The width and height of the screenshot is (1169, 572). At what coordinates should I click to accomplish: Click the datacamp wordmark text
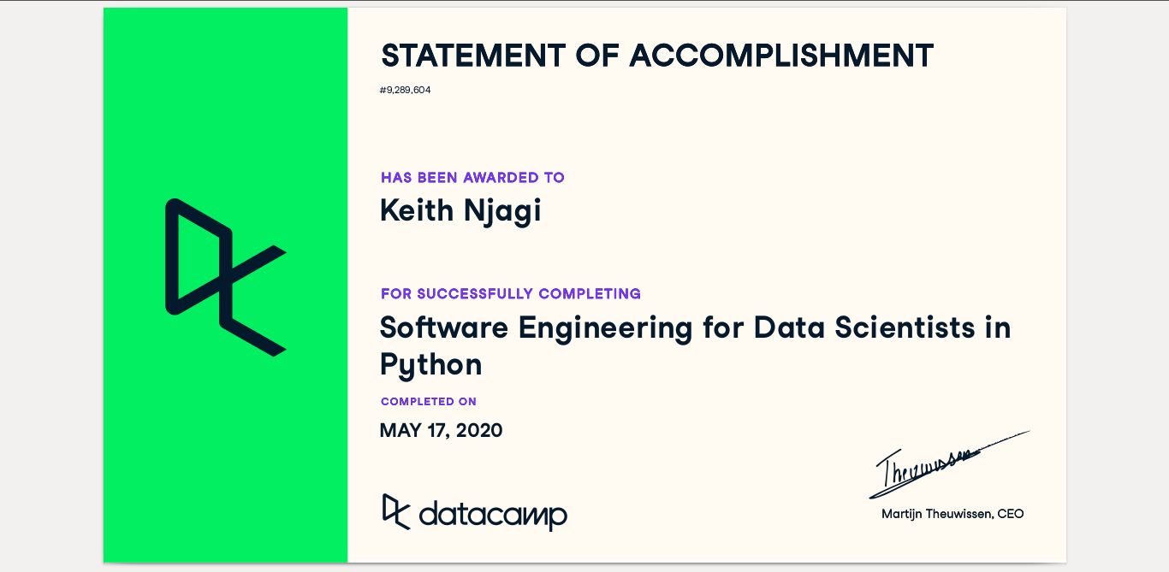493,516
